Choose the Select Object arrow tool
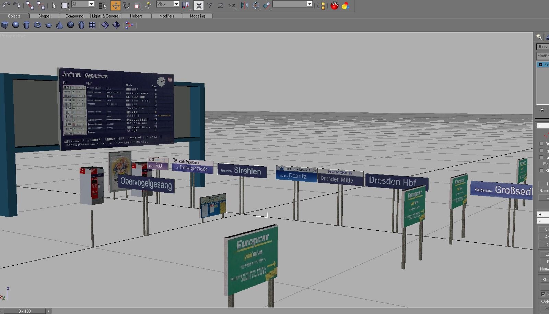 [54, 5]
